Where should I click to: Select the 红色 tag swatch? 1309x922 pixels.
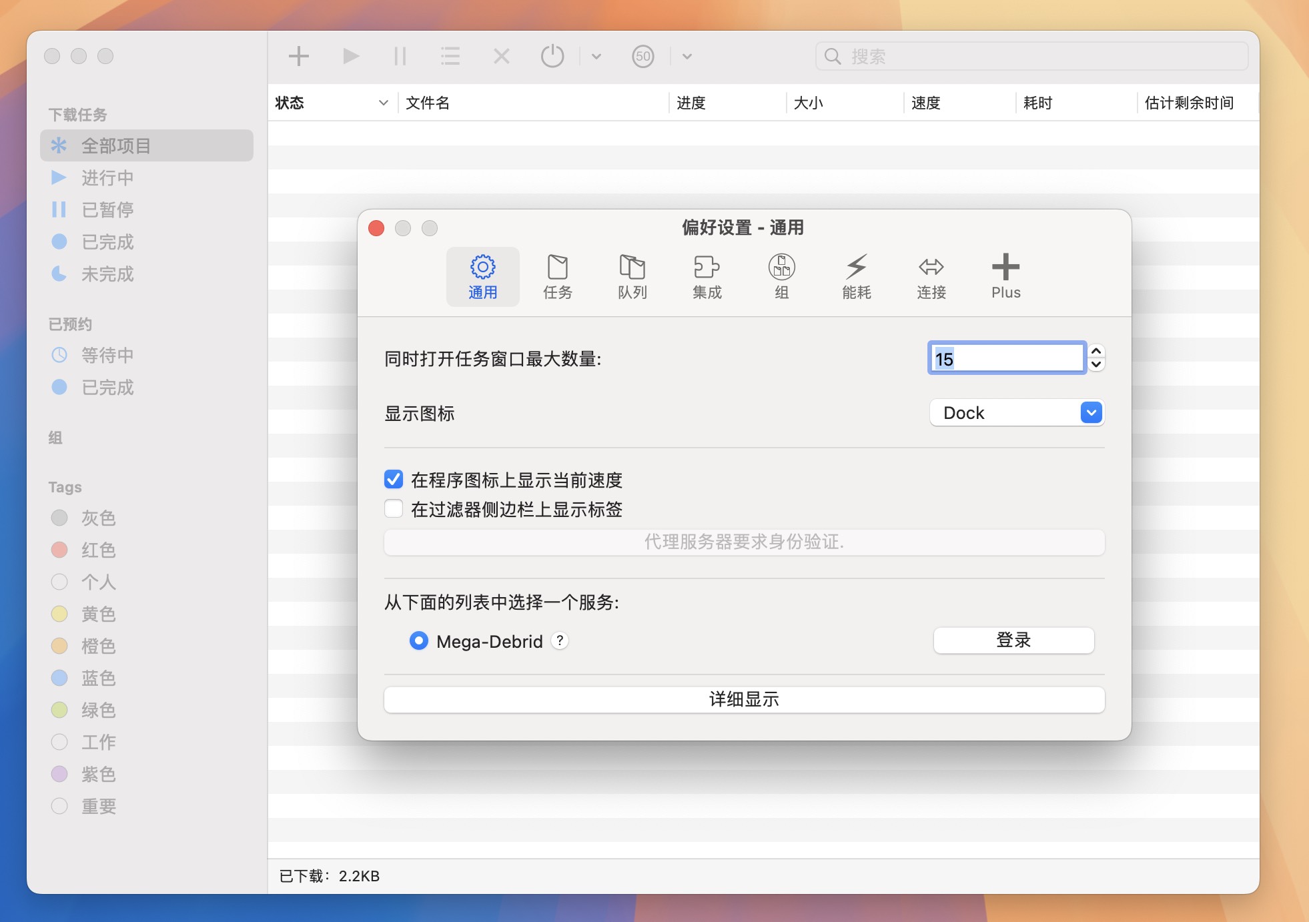(59, 550)
